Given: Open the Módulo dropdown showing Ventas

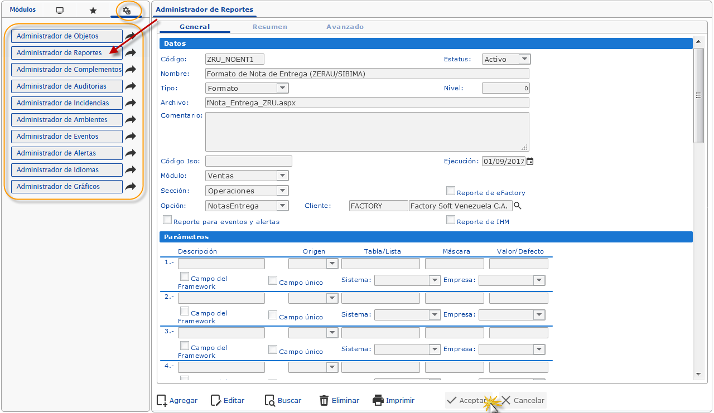Looking at the screenshot, I should click(282, 176).
